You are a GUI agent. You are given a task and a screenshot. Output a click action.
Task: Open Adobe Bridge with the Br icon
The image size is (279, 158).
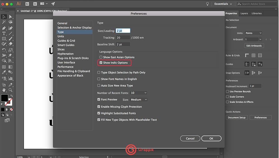pyautogui.click(x=27, y=4)
